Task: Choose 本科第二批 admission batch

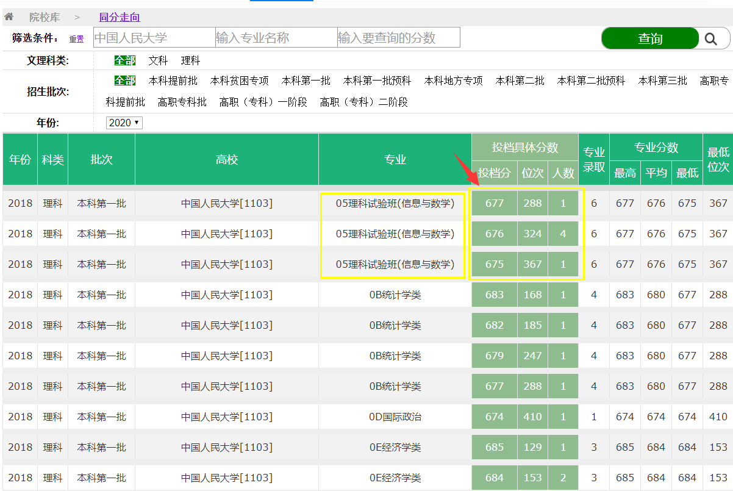Action: [x=520, y=81]
